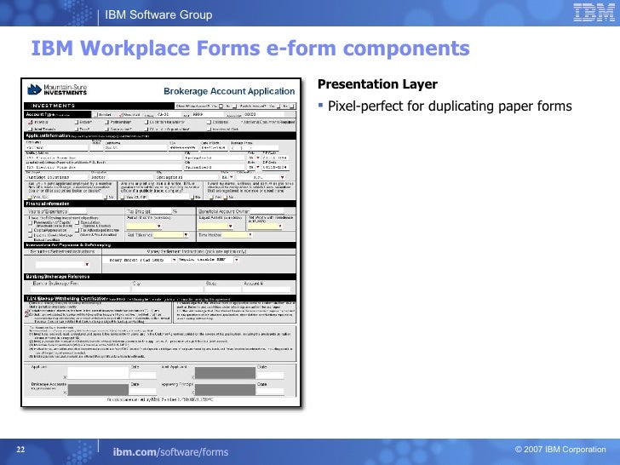Open the Annual Income dropdown
The image size is (620, 465).
tap(144, 227)
